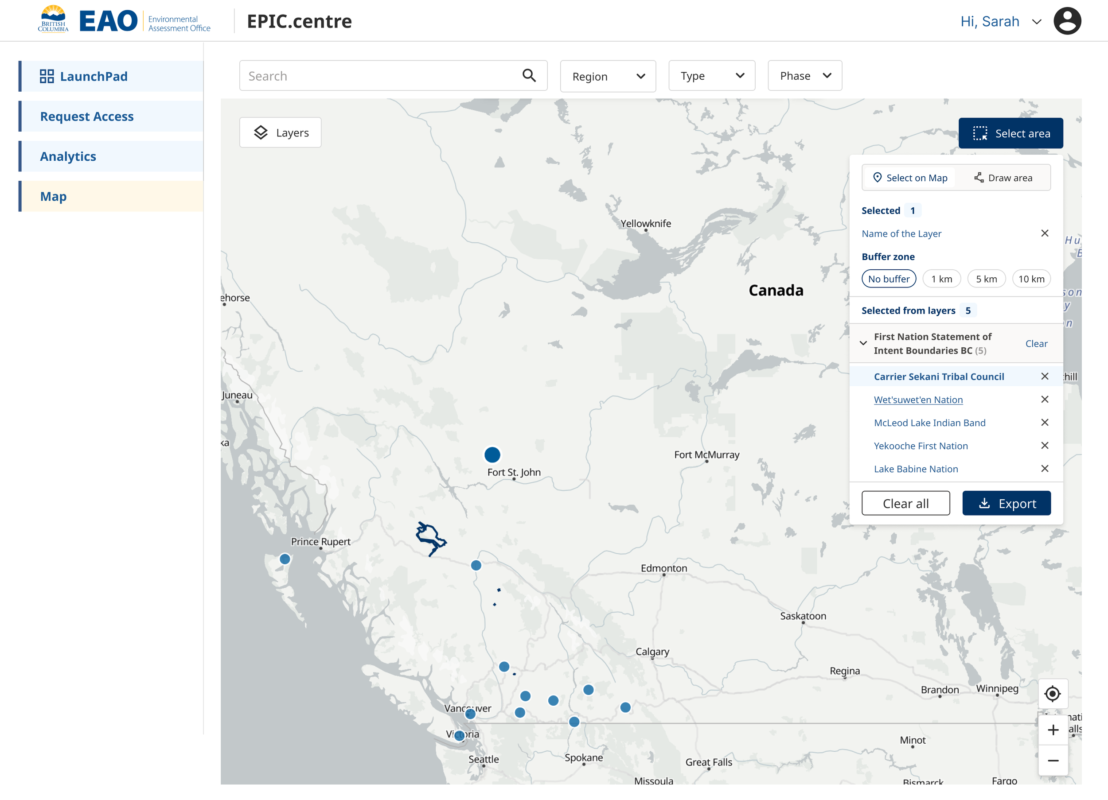Click the BC EAO logo
Screen dimensions: 1108x800
[x=124, y=20]
